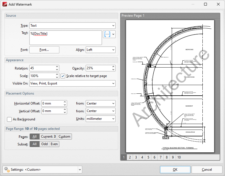Increase Vertical Offset using up arrow
This screenshot has height=176, width=225.
(65, 110)
